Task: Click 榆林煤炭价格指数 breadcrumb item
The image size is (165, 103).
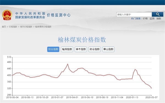Action: 43,27
